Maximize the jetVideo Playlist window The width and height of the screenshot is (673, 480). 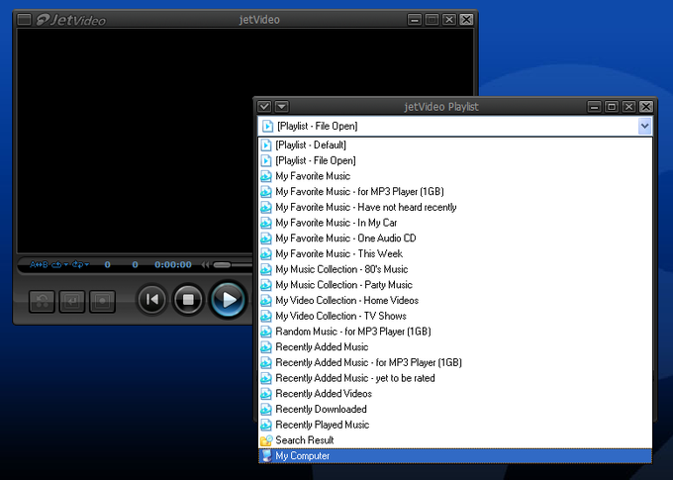(612, 107)
